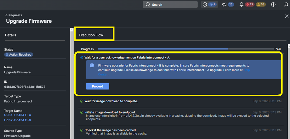Click the critical alarms count 73 badge
290x139 pixels.
tap(250, 5)
